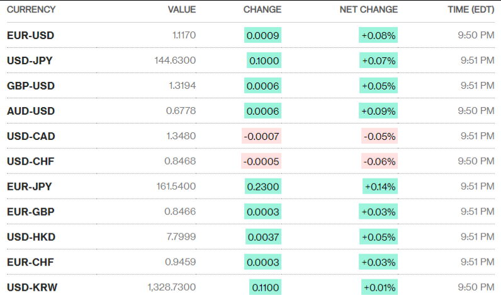The width and height of the screenshot is (501, 295).
Task: Click the VALUE column header
Action: 182,9
